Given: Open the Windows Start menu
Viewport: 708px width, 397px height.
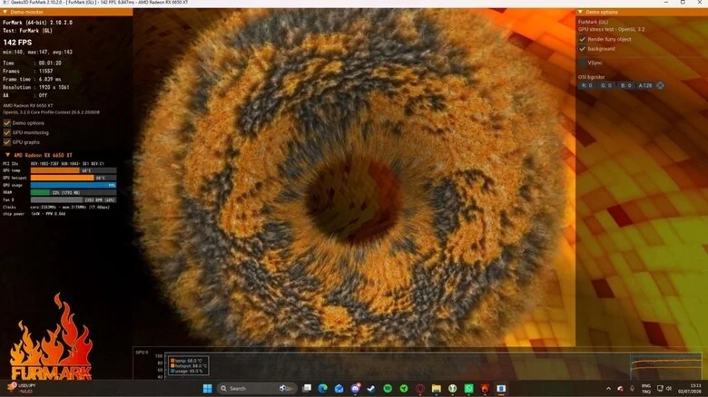Looking at the screenshot, I should [207, 389].
